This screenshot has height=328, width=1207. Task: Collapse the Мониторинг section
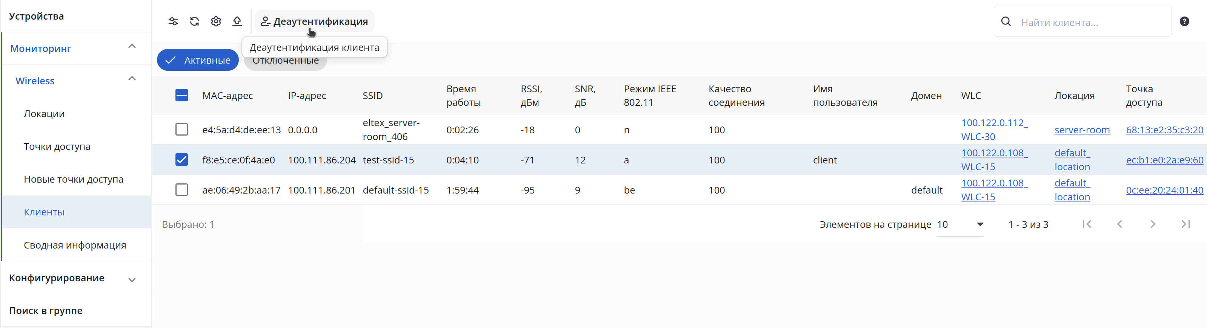click(x=132, y=46)
